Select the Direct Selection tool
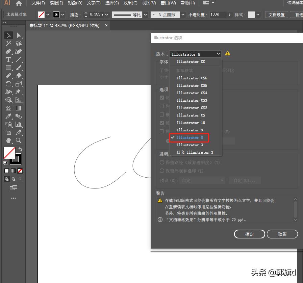303x283 pixels. point(19,35)
